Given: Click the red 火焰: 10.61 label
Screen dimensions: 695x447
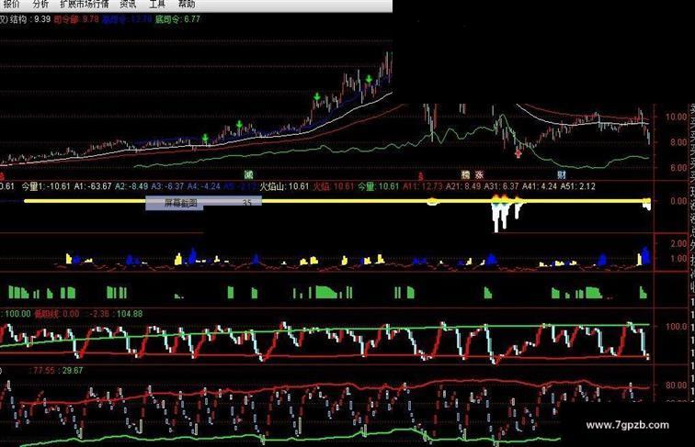Looking at the screenshot, I should [334, 186].
